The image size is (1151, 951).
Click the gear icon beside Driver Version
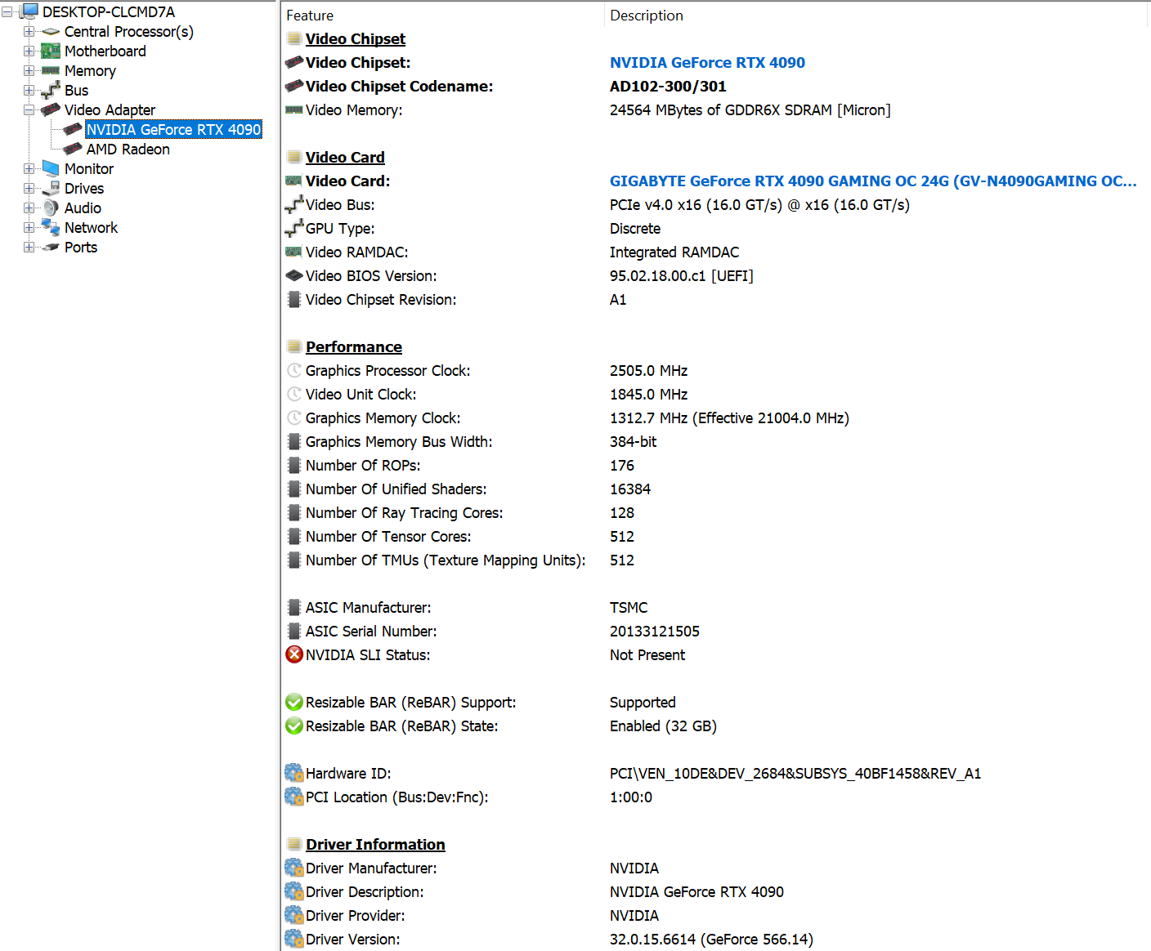click(294, 939)
